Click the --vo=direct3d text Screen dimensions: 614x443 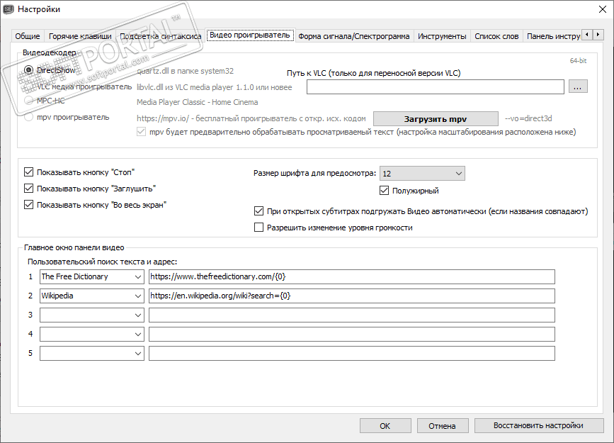(528, 118)
